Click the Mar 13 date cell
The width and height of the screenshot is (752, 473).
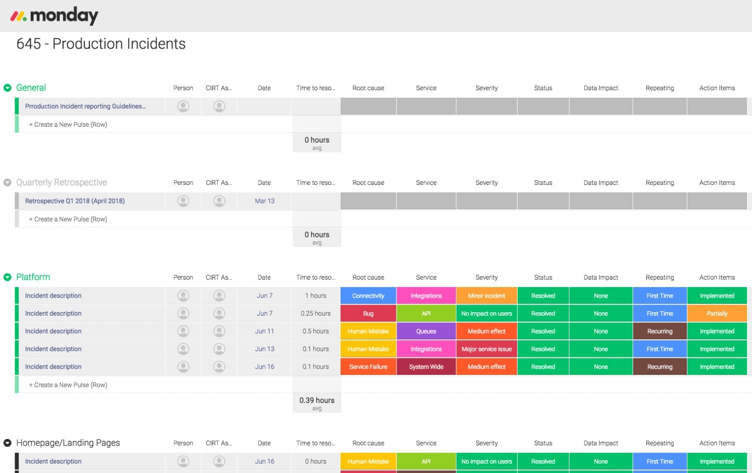[x=265, y=201]
